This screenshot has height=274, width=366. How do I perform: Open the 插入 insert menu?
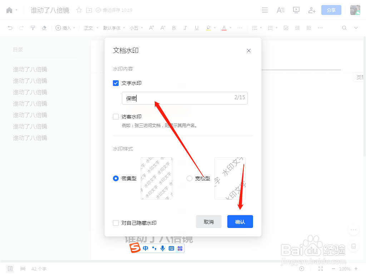(x=65, y=28)
